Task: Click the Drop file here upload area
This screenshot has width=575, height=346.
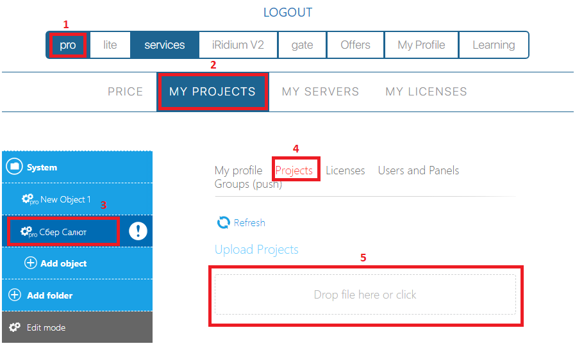Action: [365, 295]
